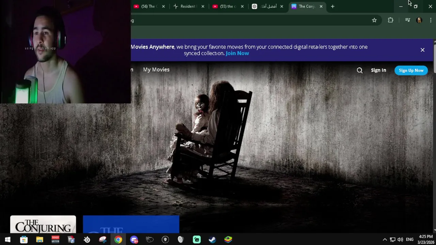
Task: Open the round webcam app taskbar icon
Action: 165,240
